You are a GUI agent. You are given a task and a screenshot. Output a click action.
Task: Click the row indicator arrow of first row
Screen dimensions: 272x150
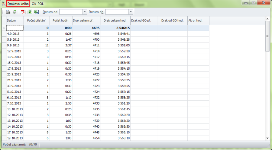point(4,28)
